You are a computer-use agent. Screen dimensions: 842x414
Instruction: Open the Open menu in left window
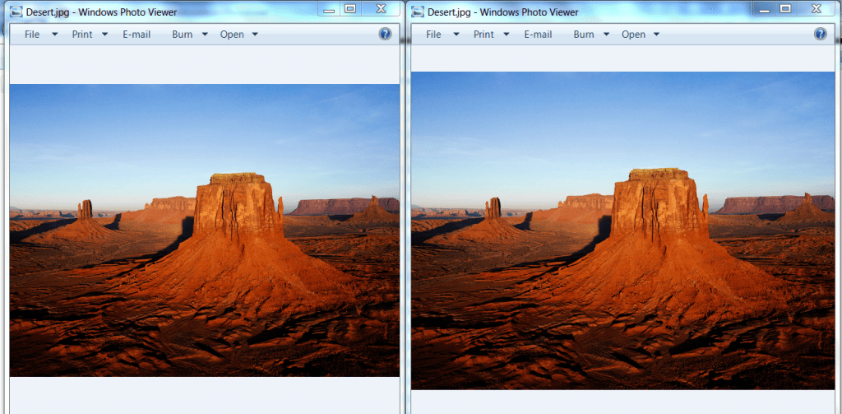pyautogui.click(x=232, y=35)
